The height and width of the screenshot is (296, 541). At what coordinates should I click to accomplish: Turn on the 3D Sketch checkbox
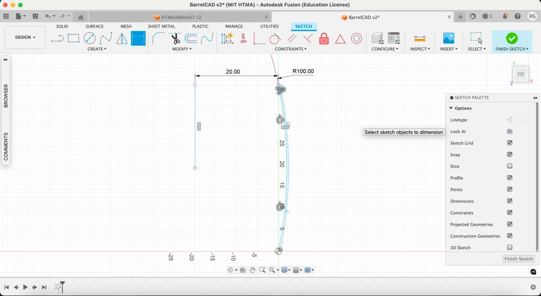click(510, 247)
